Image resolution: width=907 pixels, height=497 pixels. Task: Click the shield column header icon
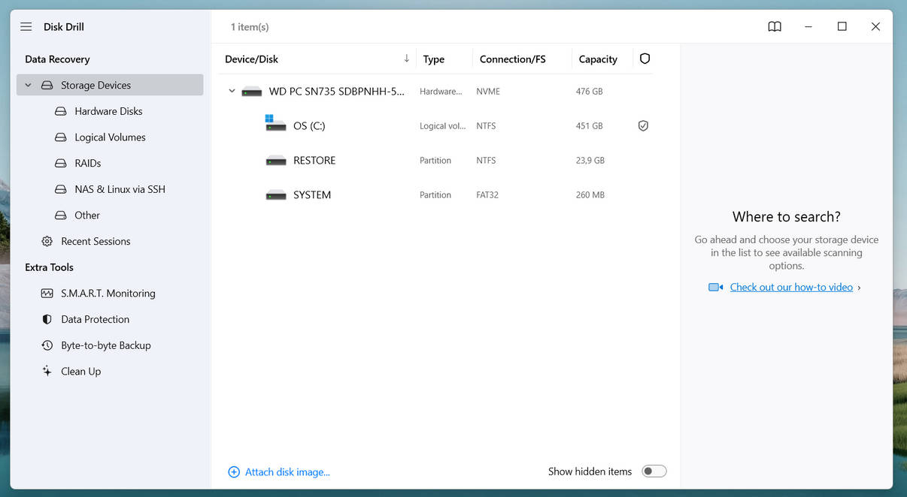point(645,59)
